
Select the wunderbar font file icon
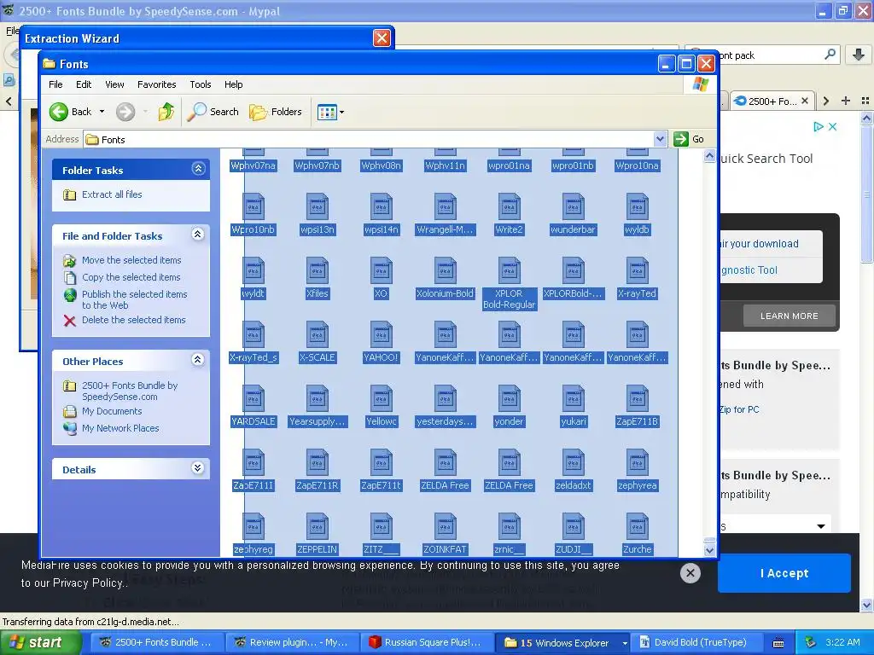pos(573,207)
